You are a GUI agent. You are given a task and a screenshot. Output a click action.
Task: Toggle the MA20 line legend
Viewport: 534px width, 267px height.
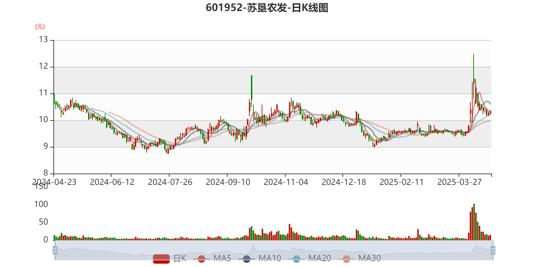(x=310, y=258)
